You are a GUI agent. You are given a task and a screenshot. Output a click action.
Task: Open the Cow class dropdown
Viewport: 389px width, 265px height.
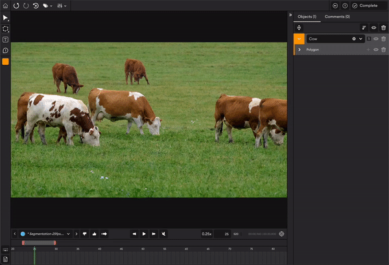coord(360,39)
